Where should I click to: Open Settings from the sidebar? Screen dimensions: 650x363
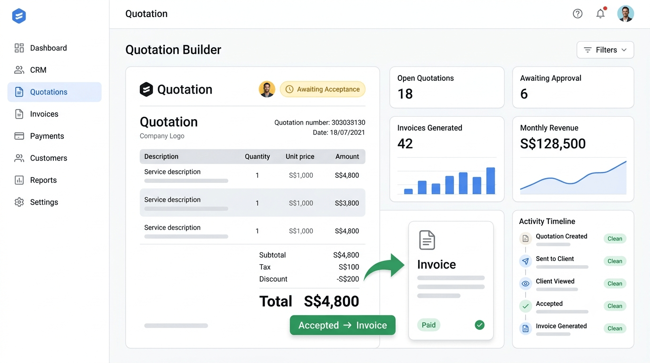(54, 202)
